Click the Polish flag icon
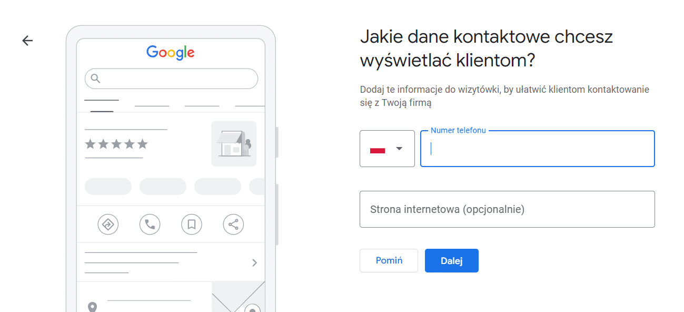This screenshot has height=312, width=684. tap(378, 150)
